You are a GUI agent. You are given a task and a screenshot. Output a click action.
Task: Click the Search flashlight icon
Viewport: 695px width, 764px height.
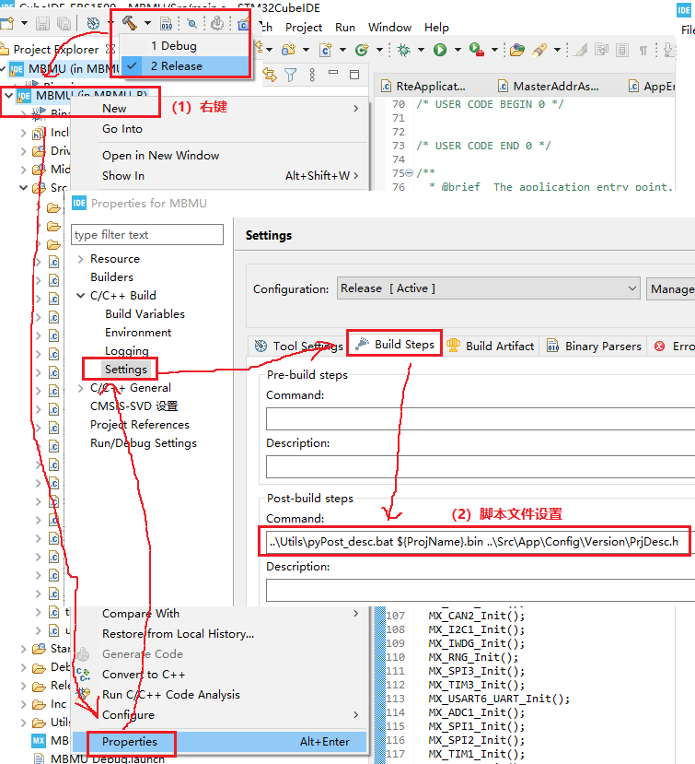point(539,50)
